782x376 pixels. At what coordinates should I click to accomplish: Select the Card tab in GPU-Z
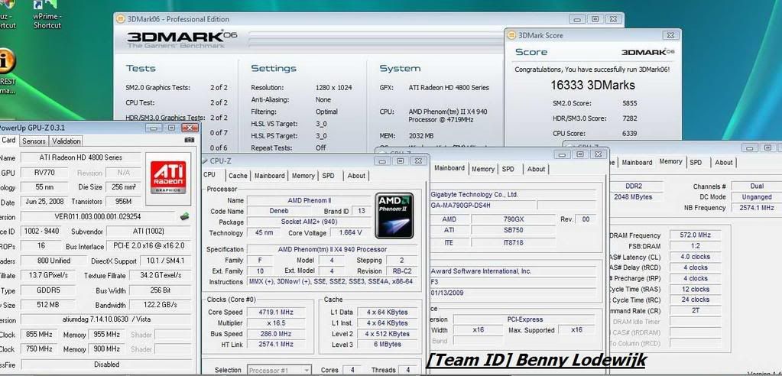(8, 140)
